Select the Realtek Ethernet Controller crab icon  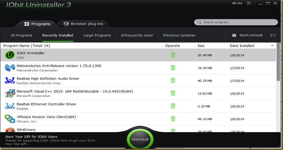pyautogui.click(x=10, y=106)
